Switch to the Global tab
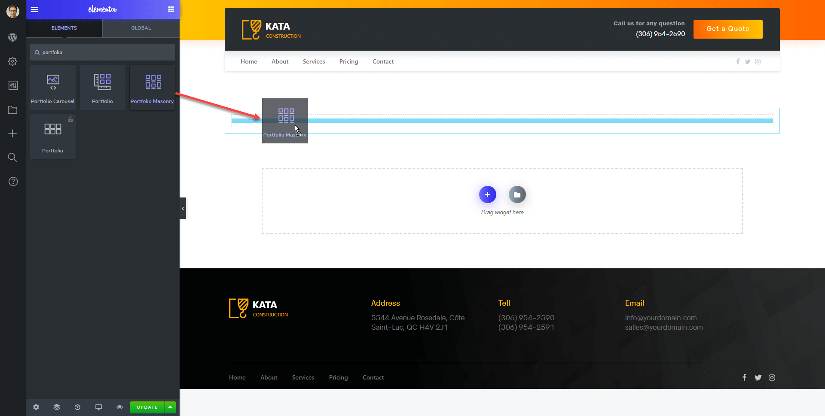This screenshot has width=825, height=416. [141, 28]
